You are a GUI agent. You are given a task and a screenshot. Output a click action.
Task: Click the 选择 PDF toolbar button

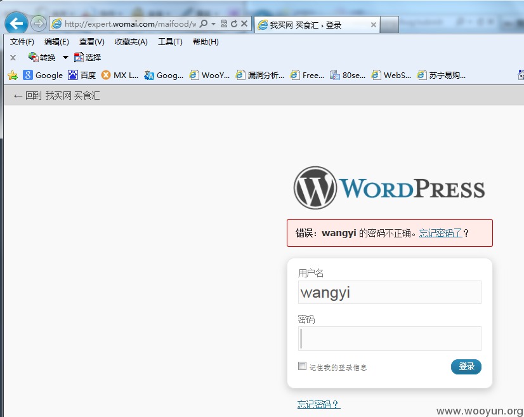(88, 58)
